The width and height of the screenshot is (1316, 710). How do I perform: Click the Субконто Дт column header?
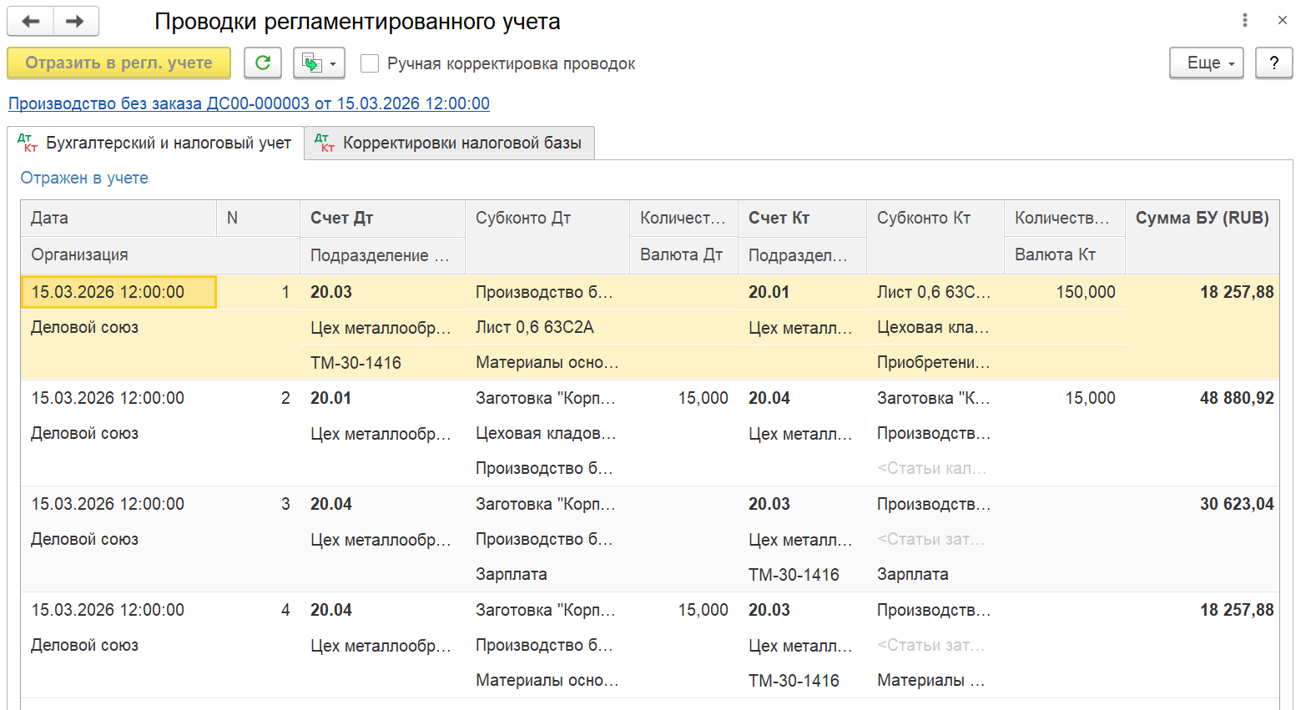click(547, 236)
